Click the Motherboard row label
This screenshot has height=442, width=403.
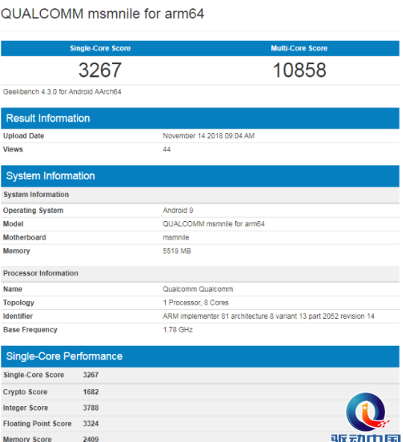pyautogui.click(x=24, y=237)
